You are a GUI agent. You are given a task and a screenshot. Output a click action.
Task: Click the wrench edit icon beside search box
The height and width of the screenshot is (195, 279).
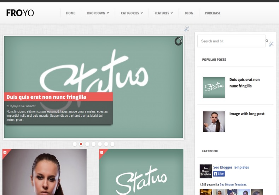(x=271, y=44)
